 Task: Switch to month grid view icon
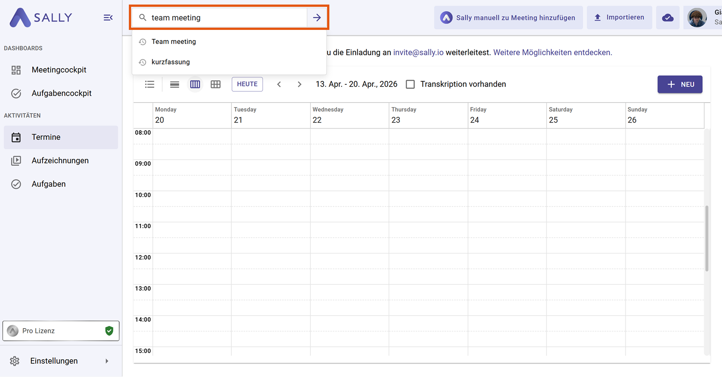pos(215,84)
